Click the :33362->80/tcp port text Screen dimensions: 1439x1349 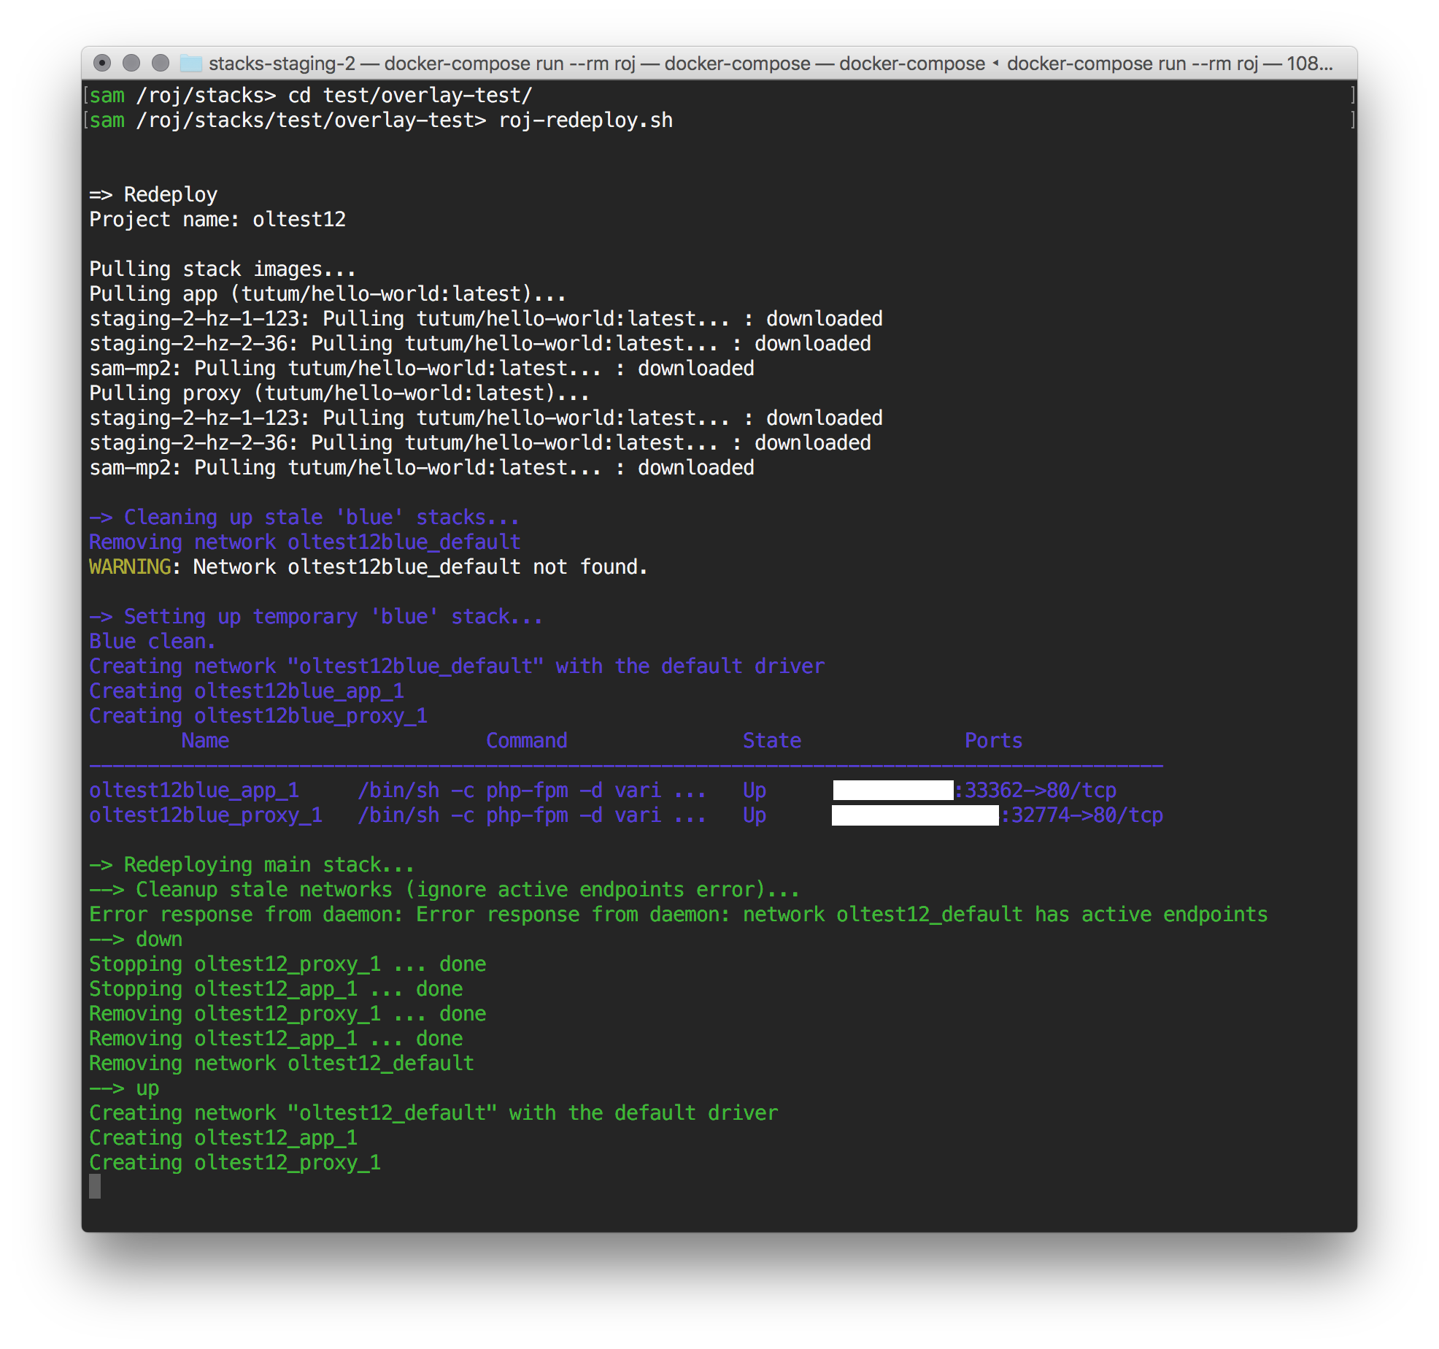pos(1035,791)
